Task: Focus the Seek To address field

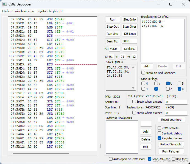Action: tap(129, 41)
